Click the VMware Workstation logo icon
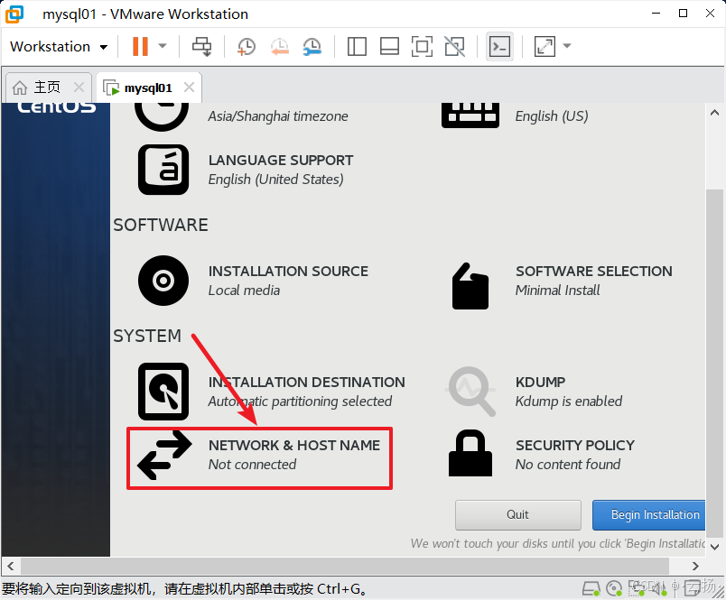 14,14
